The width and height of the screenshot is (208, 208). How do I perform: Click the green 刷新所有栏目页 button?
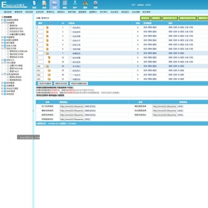click(x=170, y=18)
